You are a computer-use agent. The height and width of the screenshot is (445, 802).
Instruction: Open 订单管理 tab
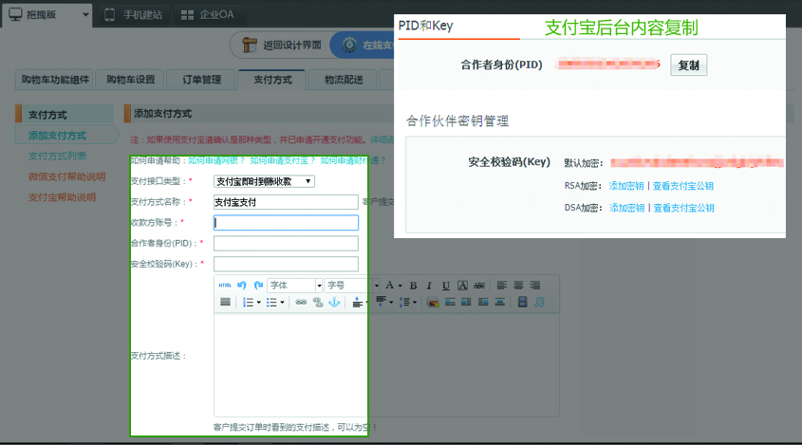(x=201, y=80)
